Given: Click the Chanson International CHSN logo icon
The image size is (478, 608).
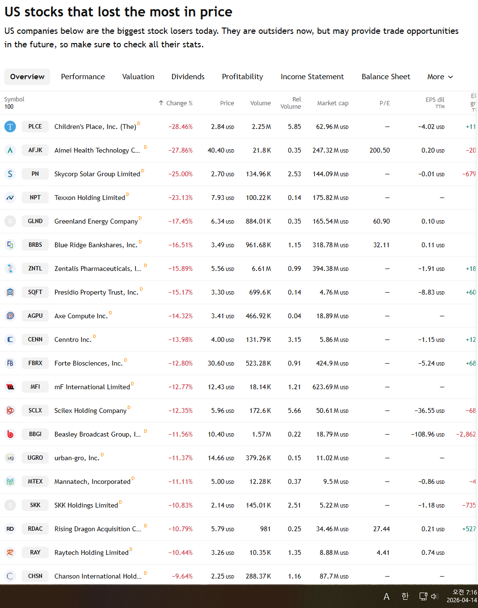Looking at the screenshot, I should click(x=10, y=576).
